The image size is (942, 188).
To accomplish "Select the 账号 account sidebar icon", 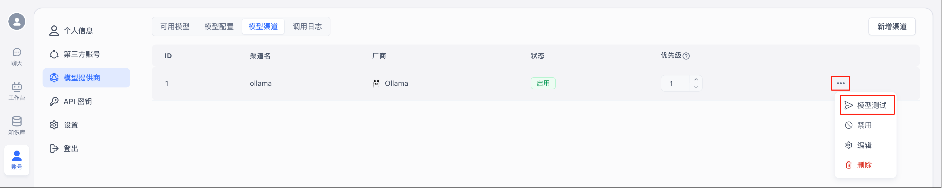I will (17, 160).
